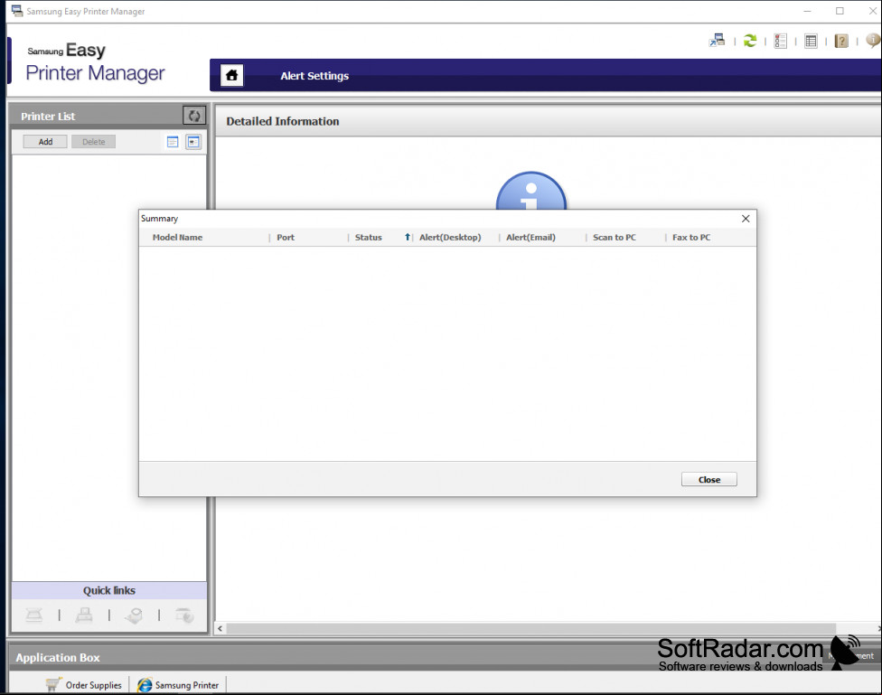Click the Application Box header
882x695 pixels.
[x=57, y=657]
